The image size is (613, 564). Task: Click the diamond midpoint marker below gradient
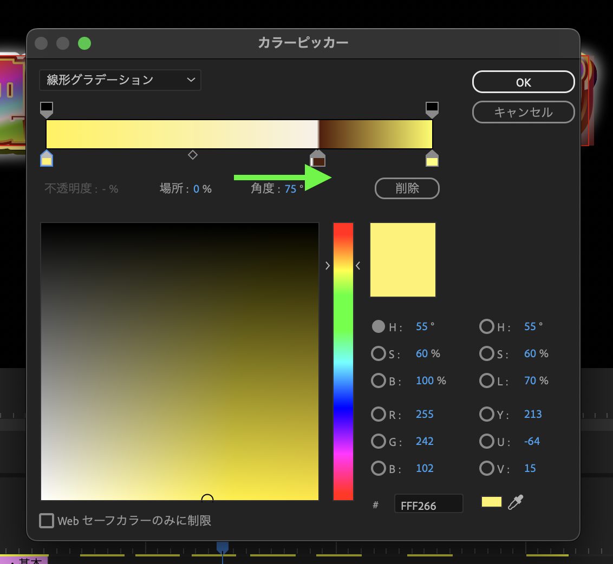[193, 155]
